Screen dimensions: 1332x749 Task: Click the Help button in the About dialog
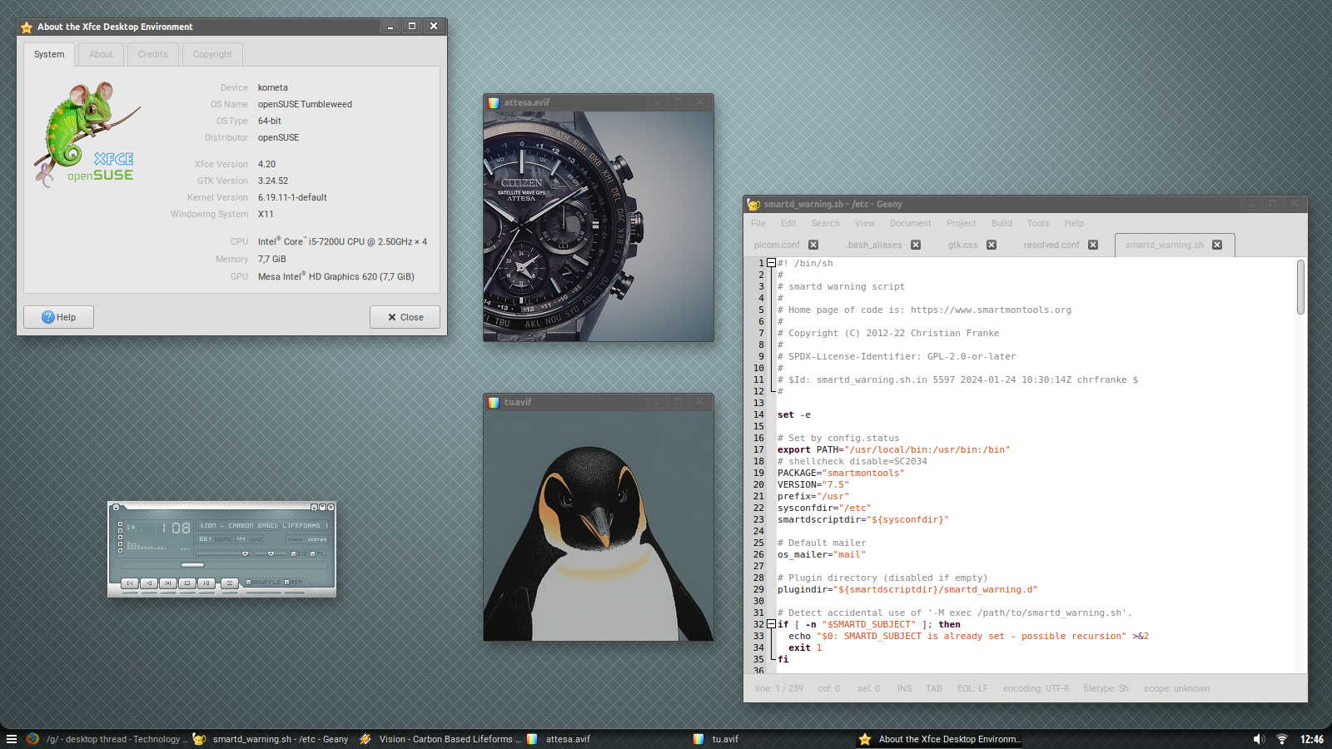58,317
